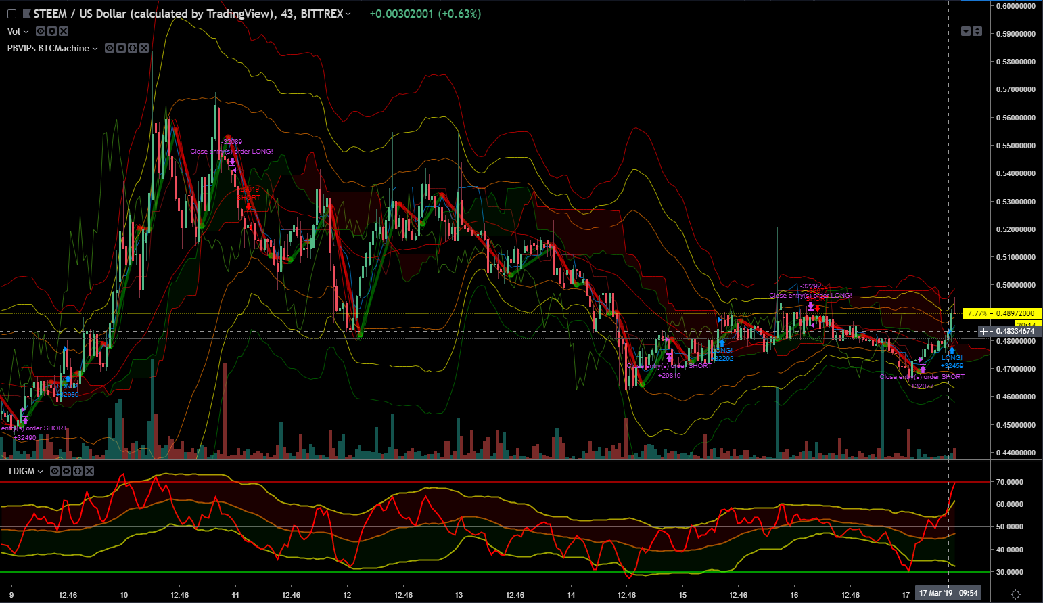Viewport: 1043px width, 603px height.
Task: Click the plus button on price axis
Action: (x=983, y=331)
